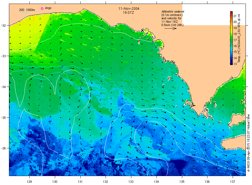Click the '-33' latitude axis label

pyautogui.click(x=3, y=56)
